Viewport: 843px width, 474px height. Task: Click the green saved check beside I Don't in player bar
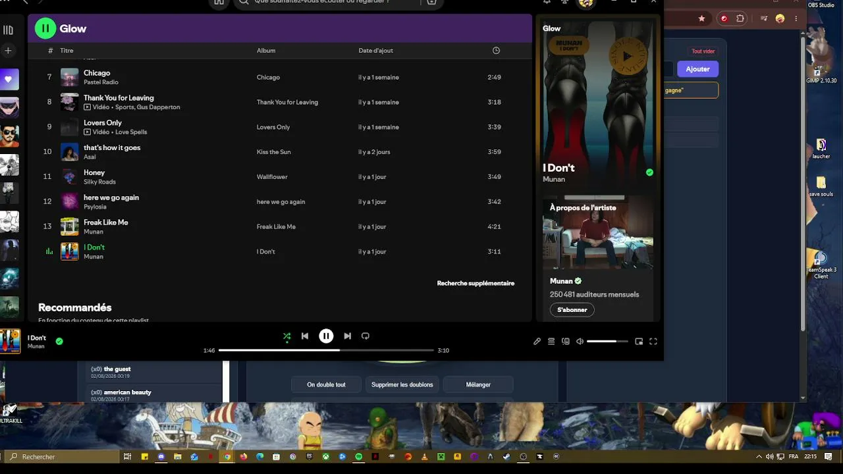59,341
